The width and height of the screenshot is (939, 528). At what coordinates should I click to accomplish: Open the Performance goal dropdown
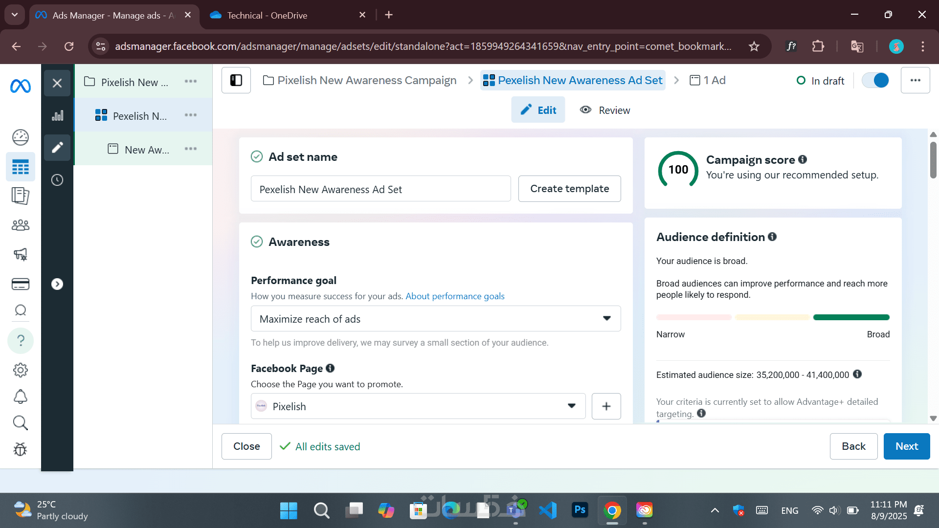tap(435, 319)
